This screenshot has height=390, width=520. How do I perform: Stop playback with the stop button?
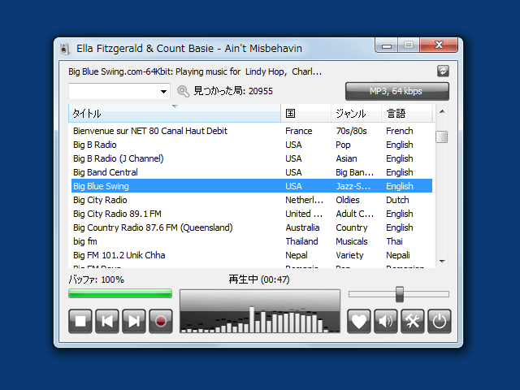coord(80,321)
